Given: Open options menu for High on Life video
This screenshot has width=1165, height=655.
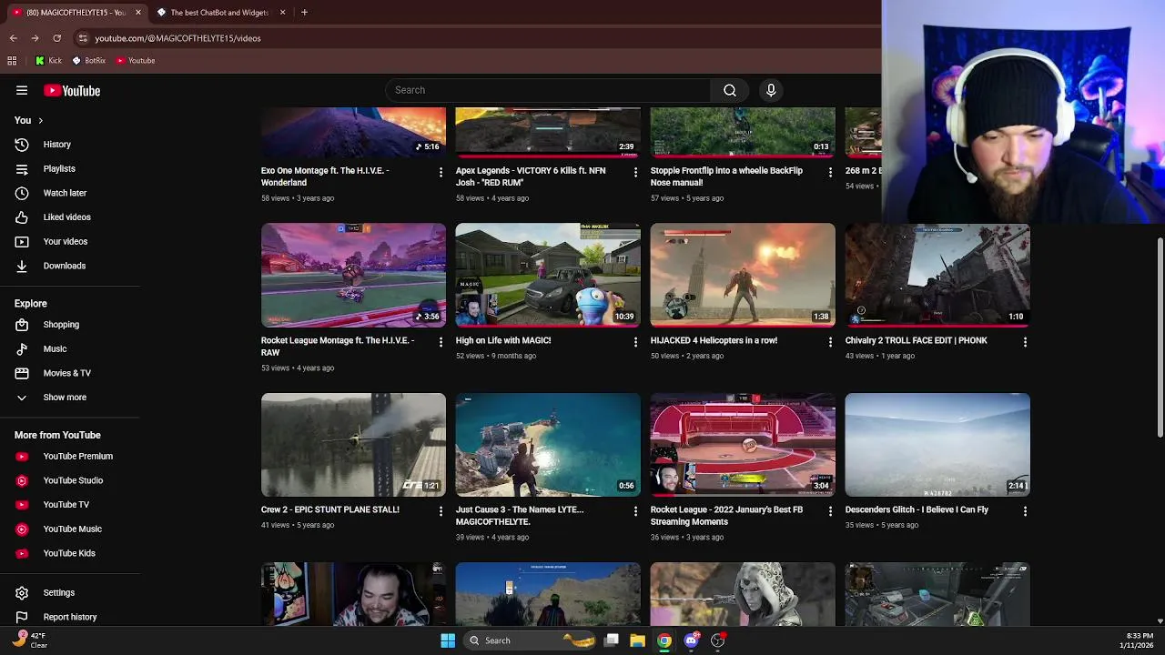Looking at the screenshot, I should (x=635, y=342).
